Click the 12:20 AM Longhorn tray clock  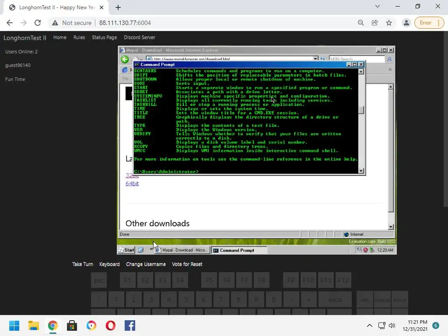click(385, 250)
